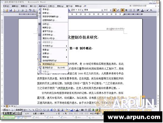Viewport: 163px width, 123px height.
Task: Open the 视图 (View) menu
Action: tap(24, 6)
